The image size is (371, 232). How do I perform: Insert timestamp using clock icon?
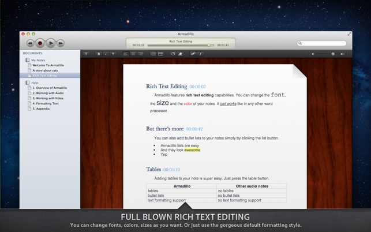pyautogui.click(x=173, y=54)
